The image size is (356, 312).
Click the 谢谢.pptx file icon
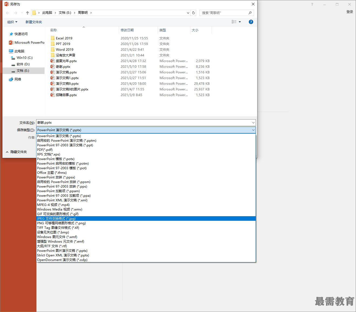click(53, 66)
